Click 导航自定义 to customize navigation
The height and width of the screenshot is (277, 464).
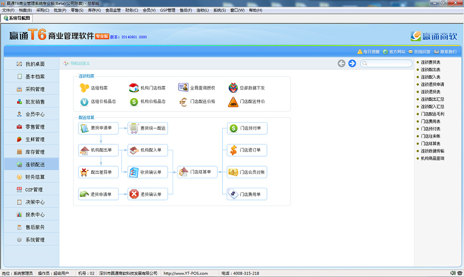click(80, 63)
